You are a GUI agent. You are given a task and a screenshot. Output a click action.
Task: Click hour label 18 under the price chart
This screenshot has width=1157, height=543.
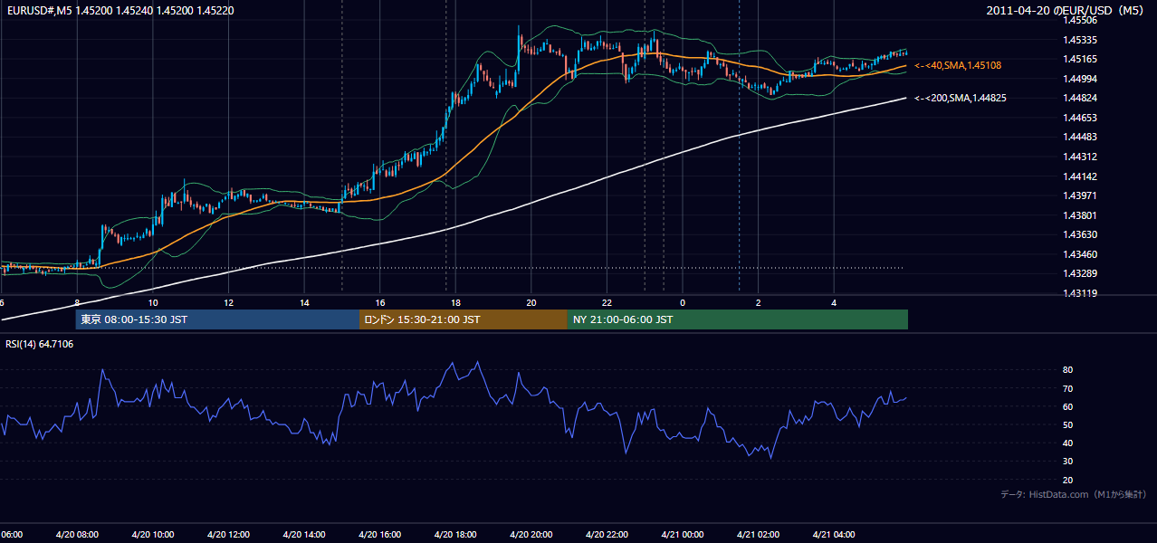(455, 303)
